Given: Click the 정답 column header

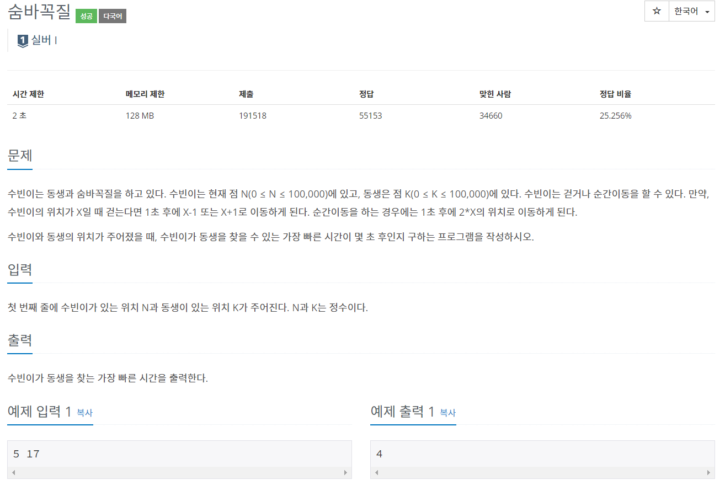Looking at the screenshot, I should pyautogui.click(x=366, y=94).
